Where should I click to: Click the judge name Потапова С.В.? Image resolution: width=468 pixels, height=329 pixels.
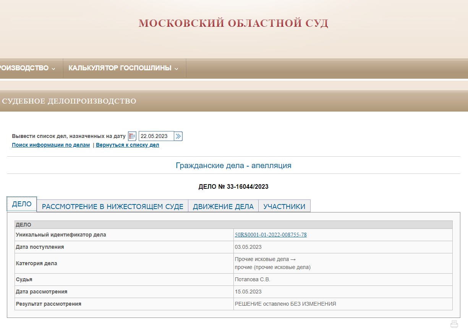(x=252, y=279)
